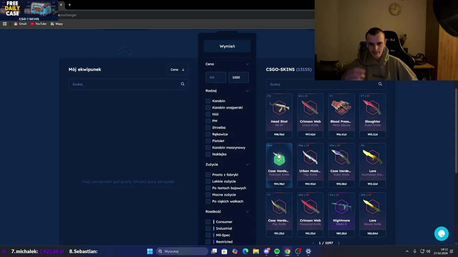The height and width of the screenshot is (257, 458).
Task: Check the Strzelba checkbox
Action: [208, 127]
